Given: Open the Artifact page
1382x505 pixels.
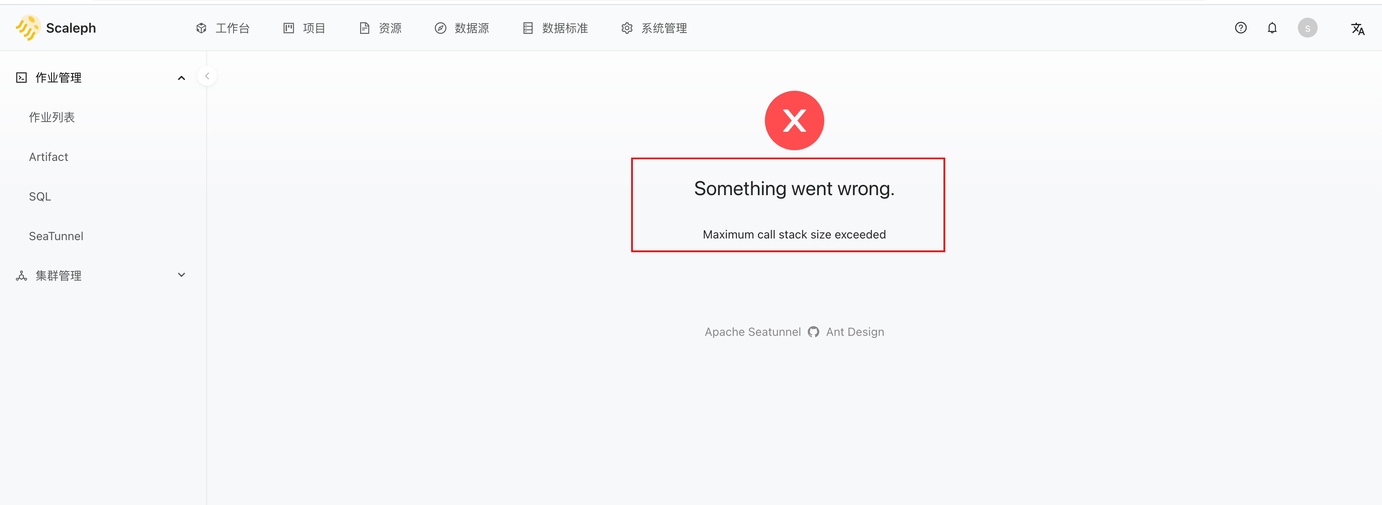Looking at the screenshot, I should [48, 157].
